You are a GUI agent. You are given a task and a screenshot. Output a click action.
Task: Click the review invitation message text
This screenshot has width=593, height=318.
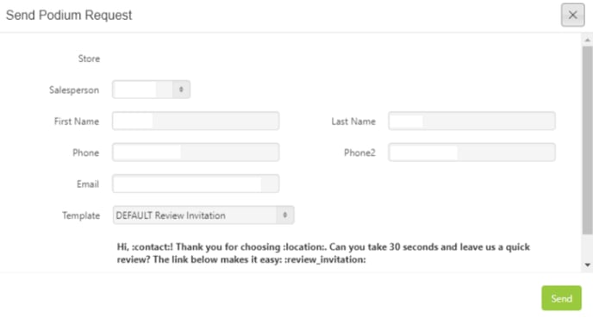click(x=323, y=253)
